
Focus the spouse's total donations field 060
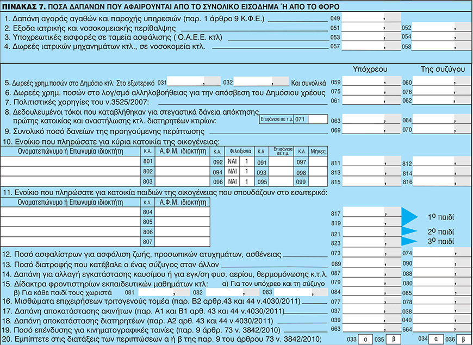(441, 81)
